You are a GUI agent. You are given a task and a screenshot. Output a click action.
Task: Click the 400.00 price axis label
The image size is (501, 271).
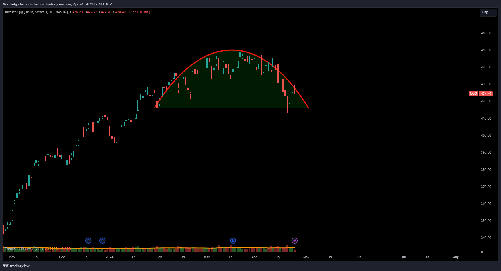(x=486, y=135)
